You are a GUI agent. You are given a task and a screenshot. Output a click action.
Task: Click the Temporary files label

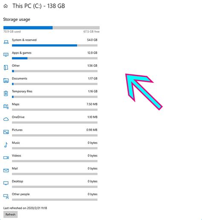click(x=22, y=91)
